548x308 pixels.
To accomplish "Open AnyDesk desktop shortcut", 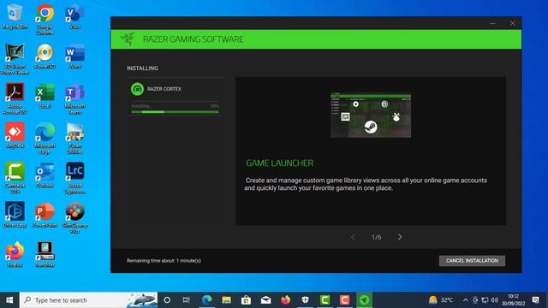I will click(15, 135).
